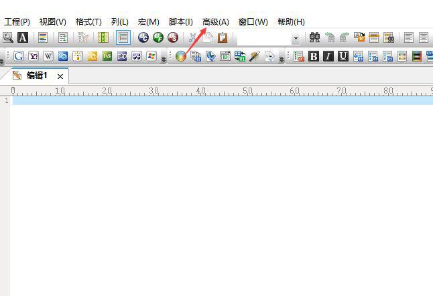Click the binoculars Find icon
The width and height of the screenshot is (433, 296).
[314, 38]
